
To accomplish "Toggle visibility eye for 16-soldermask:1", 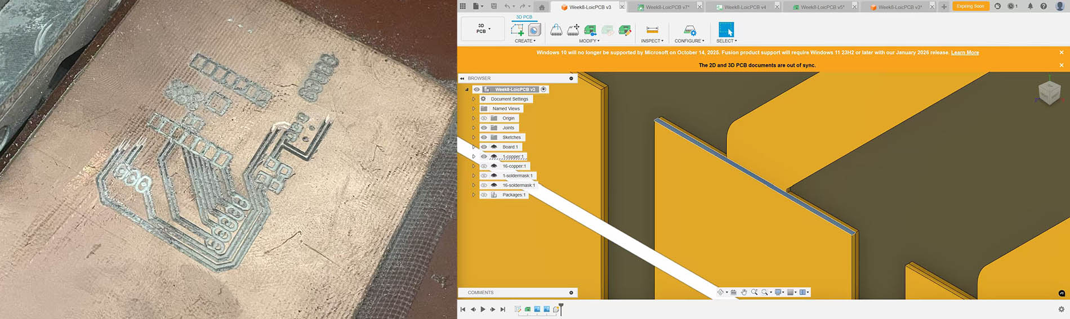I will tap(484, 185).
